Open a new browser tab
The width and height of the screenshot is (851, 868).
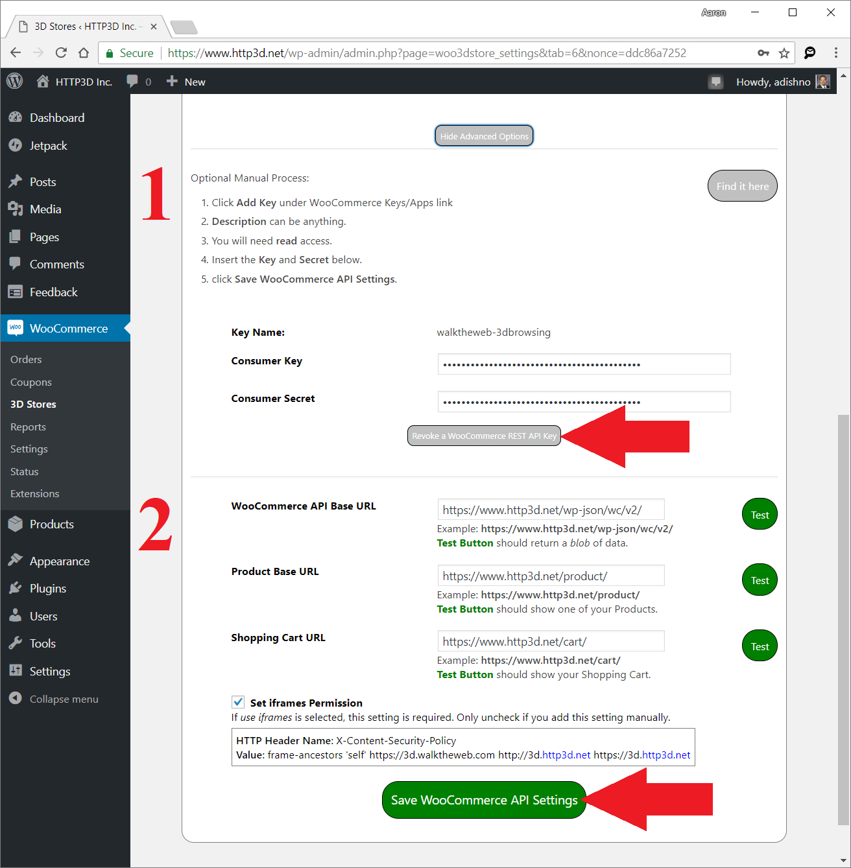pyautogui.click(x=184, y=27)
